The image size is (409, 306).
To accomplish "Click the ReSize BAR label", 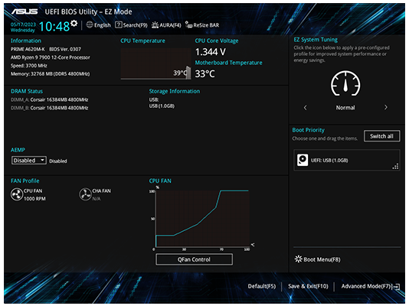I will click(206, 25).
